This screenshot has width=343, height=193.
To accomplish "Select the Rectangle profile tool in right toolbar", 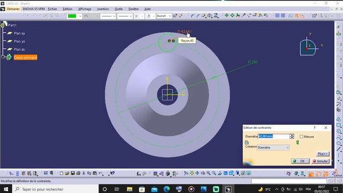I will tap(339, 125).
